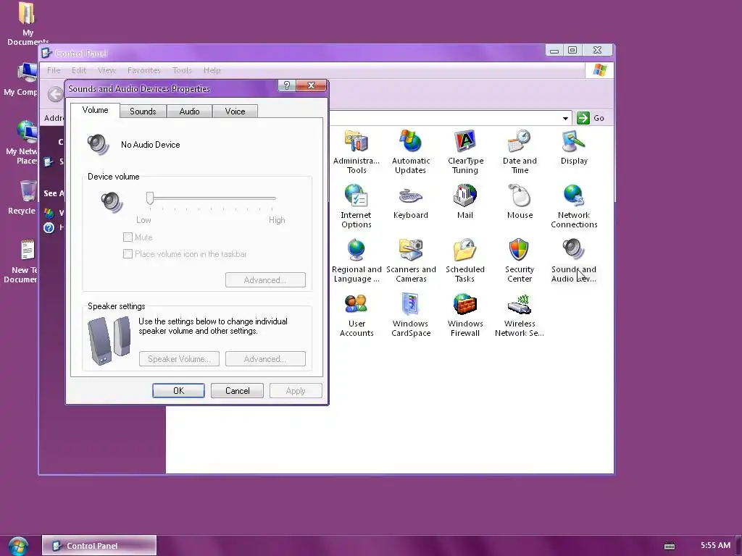
Task: Click the Back arrow button
Action: point(55,94)
